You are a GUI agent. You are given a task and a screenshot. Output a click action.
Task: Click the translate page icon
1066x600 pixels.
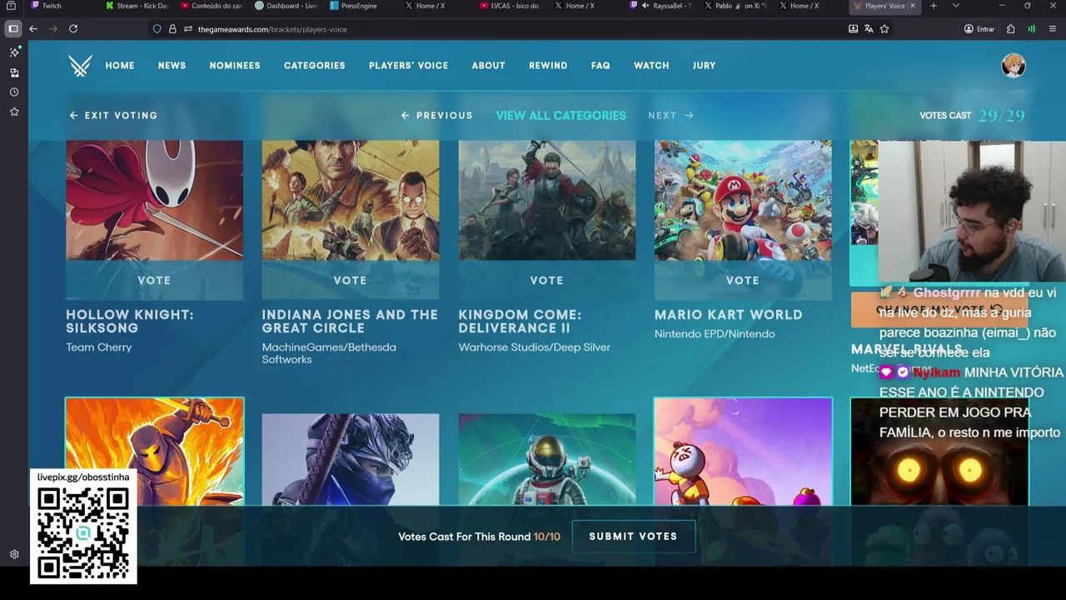point(869,29)
